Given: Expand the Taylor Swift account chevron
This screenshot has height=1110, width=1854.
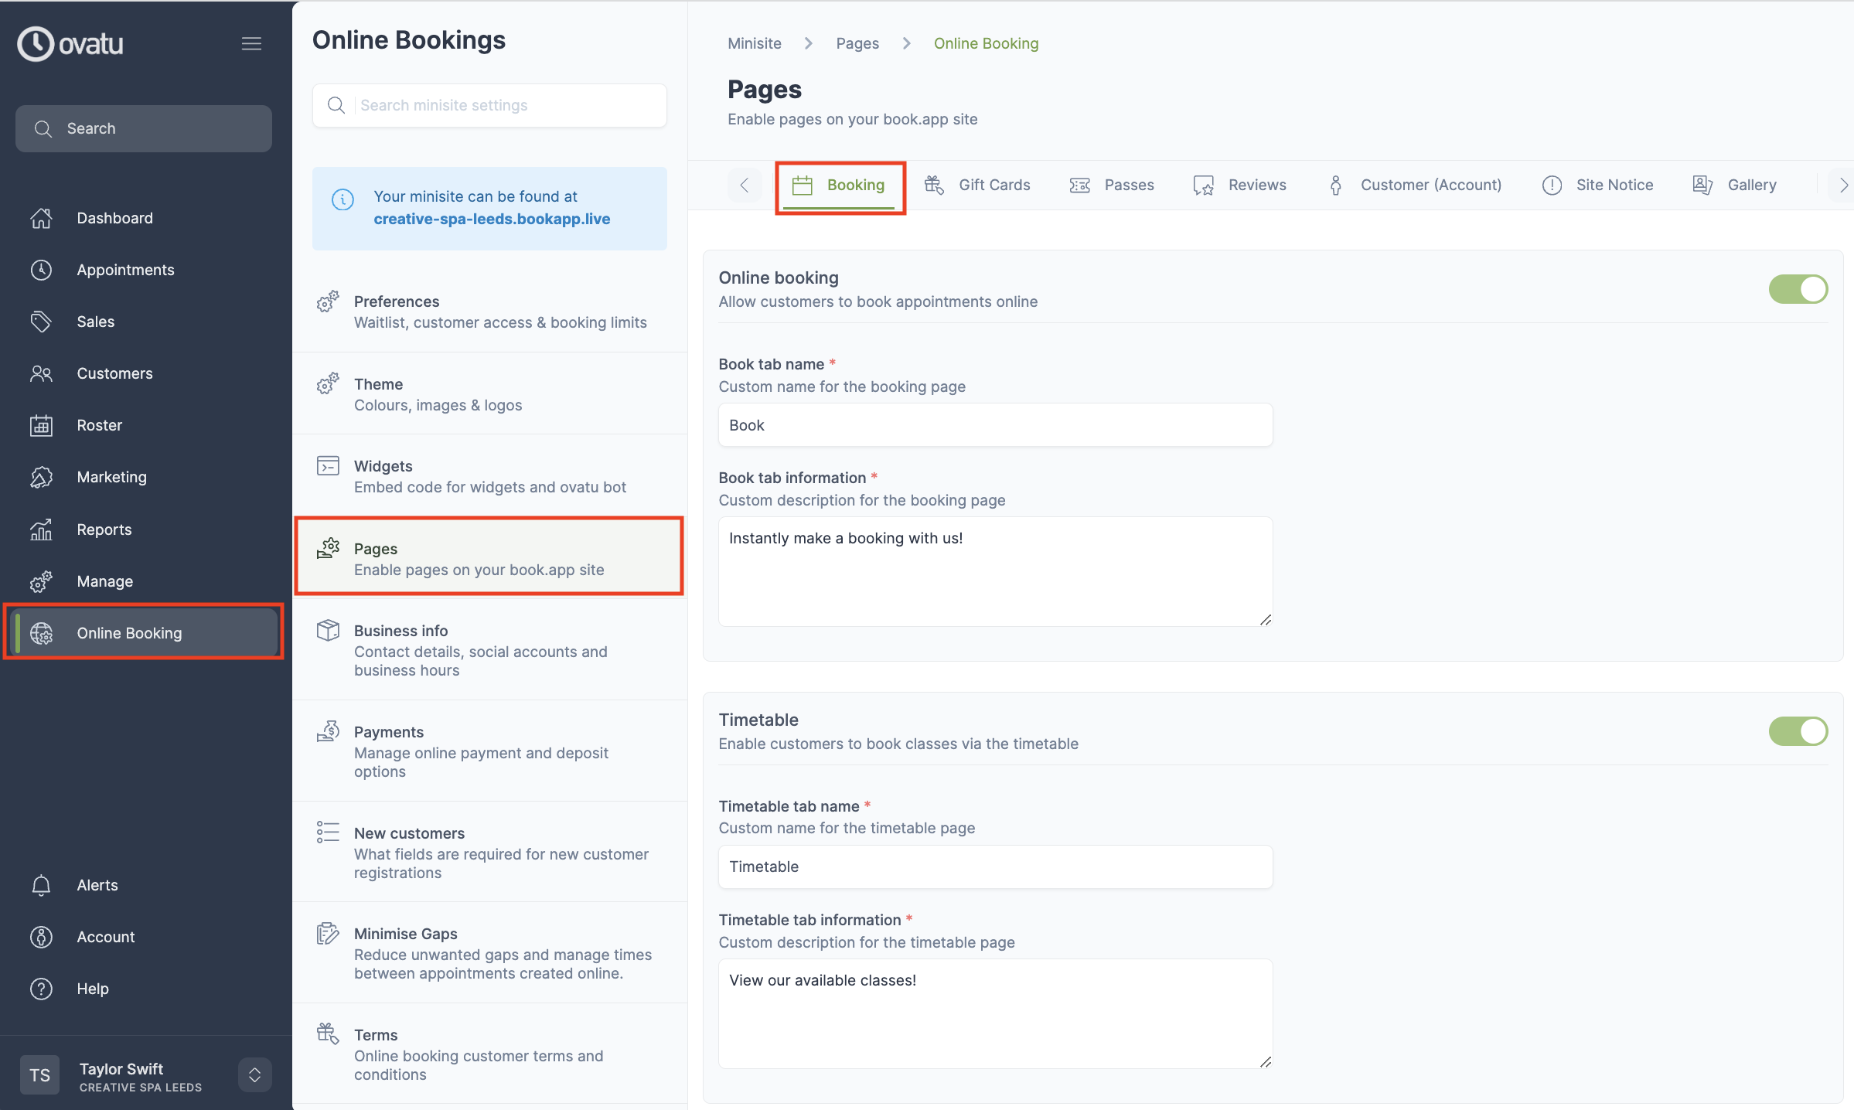Looking at the screenshot, I should coord(254,1074).
